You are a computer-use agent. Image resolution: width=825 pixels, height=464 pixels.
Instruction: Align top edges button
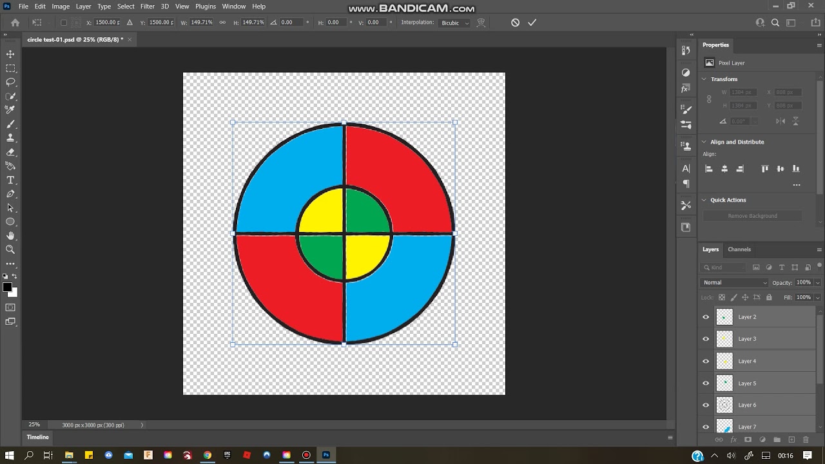765,169
